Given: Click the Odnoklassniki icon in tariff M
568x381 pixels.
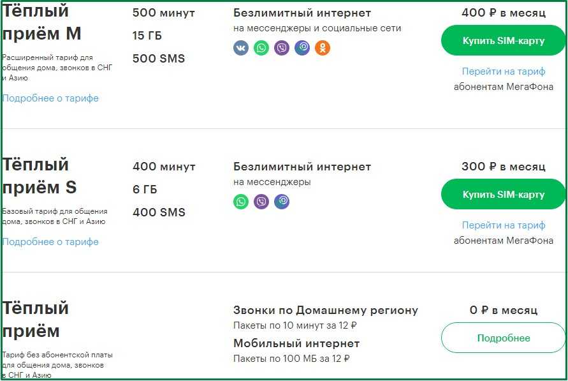Looking at the screenshot, I should click(x=323, y=48).
